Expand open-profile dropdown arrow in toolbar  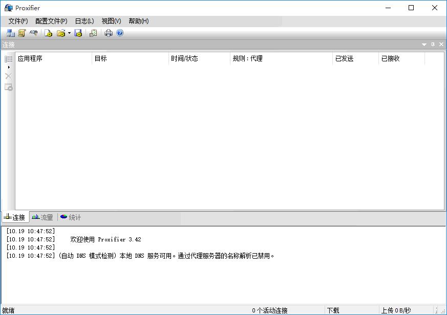[69, 33]
